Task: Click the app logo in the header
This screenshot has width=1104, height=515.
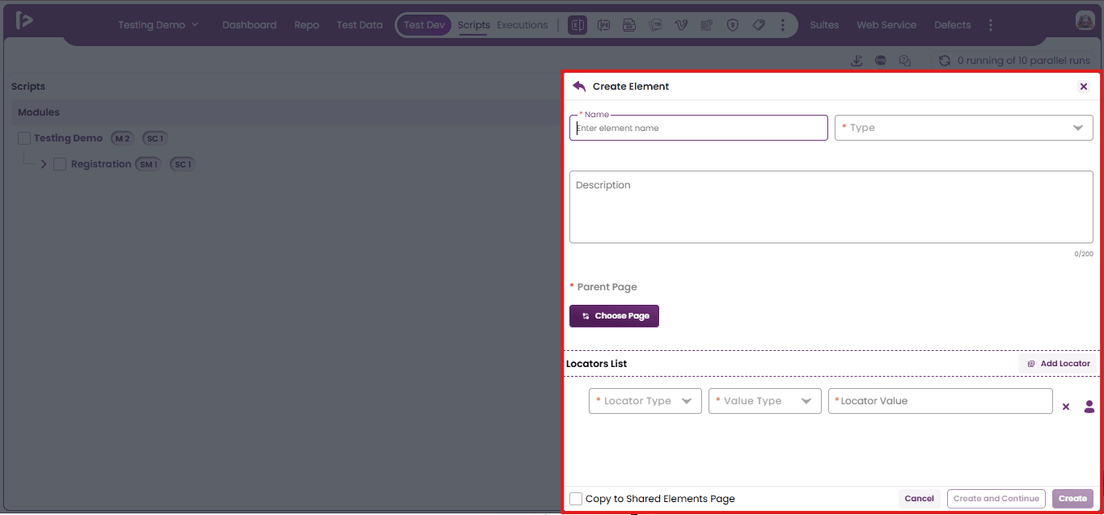Action: 24,21
